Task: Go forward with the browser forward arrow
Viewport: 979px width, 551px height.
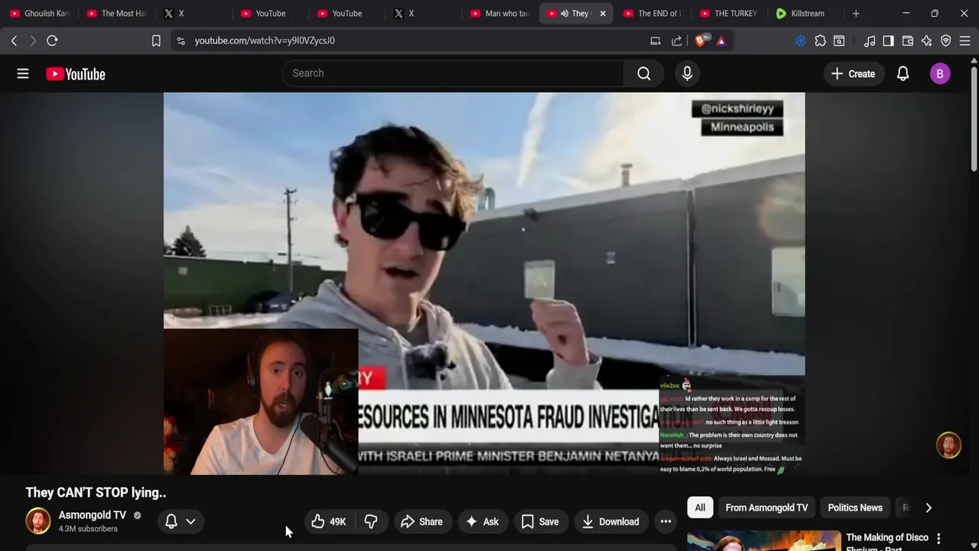Action: (x=33, y=41)
